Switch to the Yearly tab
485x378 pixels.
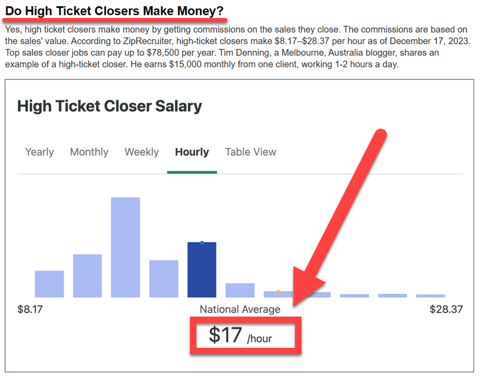pyautogui.click(x=39, y=152)
